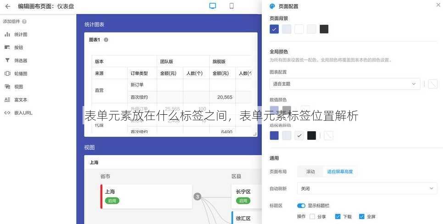Click the 长宁区 district card
Screen dimensions: 443x224
(x=246, y=197)
